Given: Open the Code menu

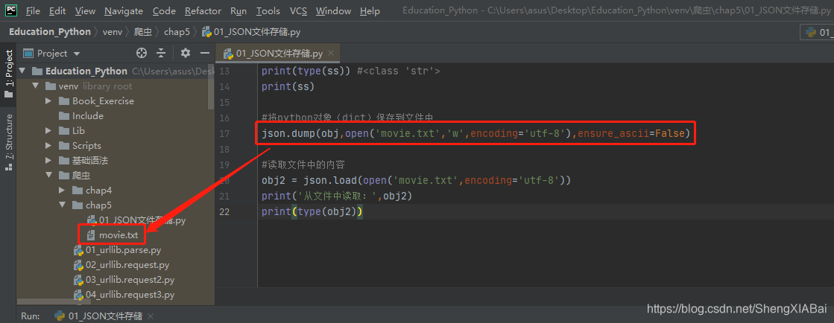Looking at the screenshot, I should click(x=165, y=10).
